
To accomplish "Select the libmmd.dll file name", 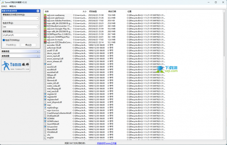I will click(52, 80).
